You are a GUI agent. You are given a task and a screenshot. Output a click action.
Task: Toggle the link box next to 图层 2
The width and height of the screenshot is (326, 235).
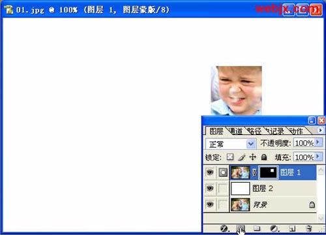pos(223,189)
